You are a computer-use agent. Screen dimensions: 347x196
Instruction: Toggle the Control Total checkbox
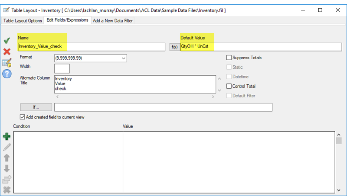click(229, 86)
